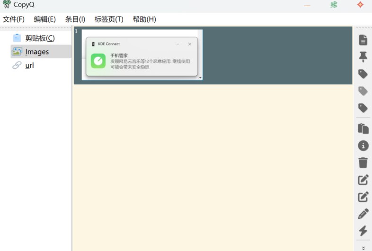
Task: Click the first tag icon in toolbar
Action: pyautogui.click(x=363, y=74)
